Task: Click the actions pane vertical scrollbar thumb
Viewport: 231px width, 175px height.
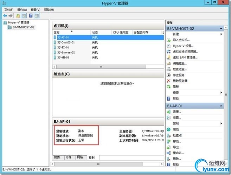Action: tap(226, 94)
